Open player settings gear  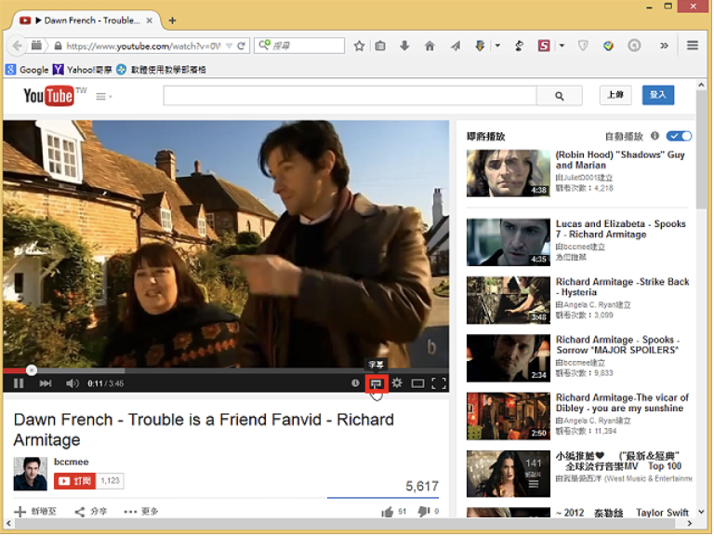point(397,383)
